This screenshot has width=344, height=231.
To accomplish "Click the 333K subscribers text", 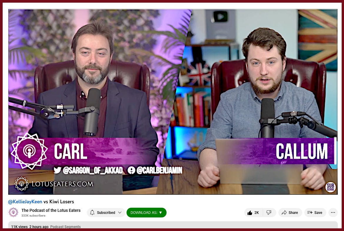I will coord(33,216).
